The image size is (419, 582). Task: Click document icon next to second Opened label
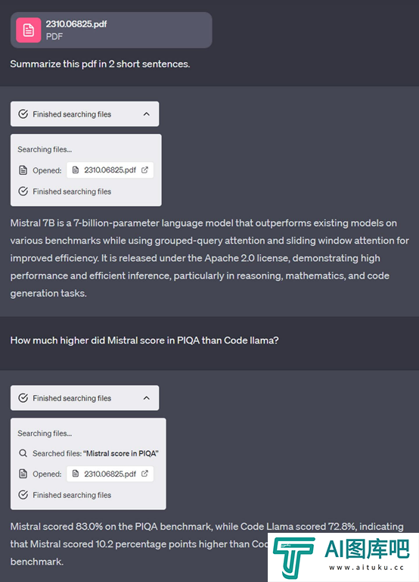tap(23, 474)
